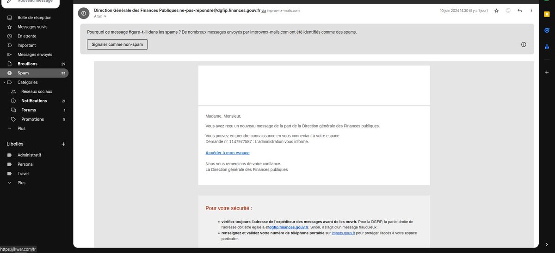555x253 pixels.
Task: Select the Spam folder
Action: [x=34, y=73]
